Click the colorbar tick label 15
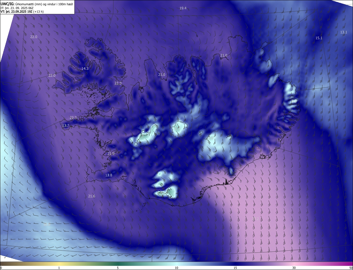Screen dimensions: 353x270 tap(235, 268)
